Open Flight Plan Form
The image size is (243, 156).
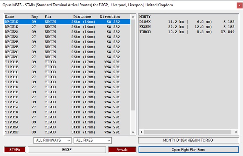(x=188, y=150)
